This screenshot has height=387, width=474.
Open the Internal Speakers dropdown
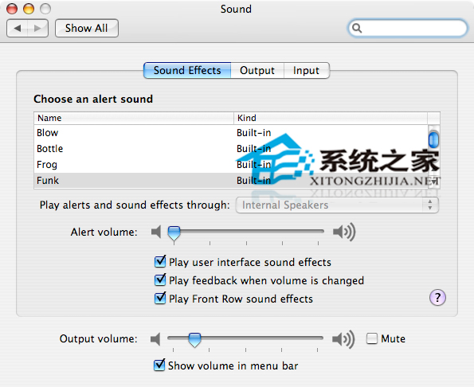click(x=337, y=205)
